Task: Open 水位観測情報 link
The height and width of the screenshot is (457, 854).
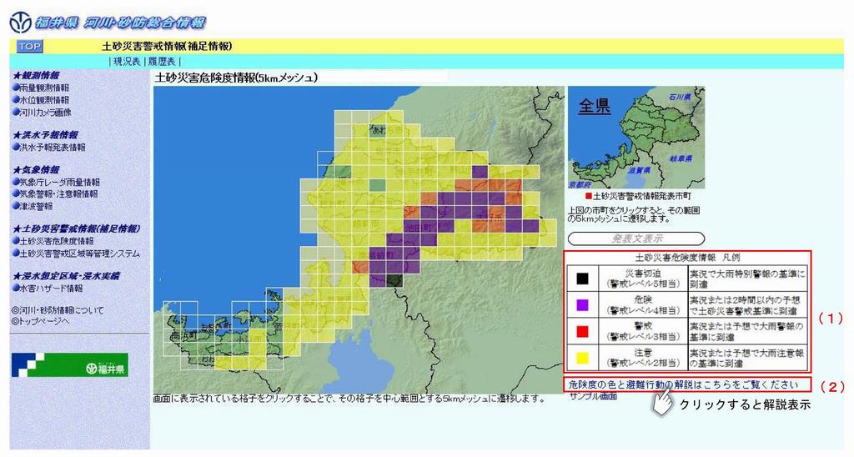Action: tap(43, 100)
